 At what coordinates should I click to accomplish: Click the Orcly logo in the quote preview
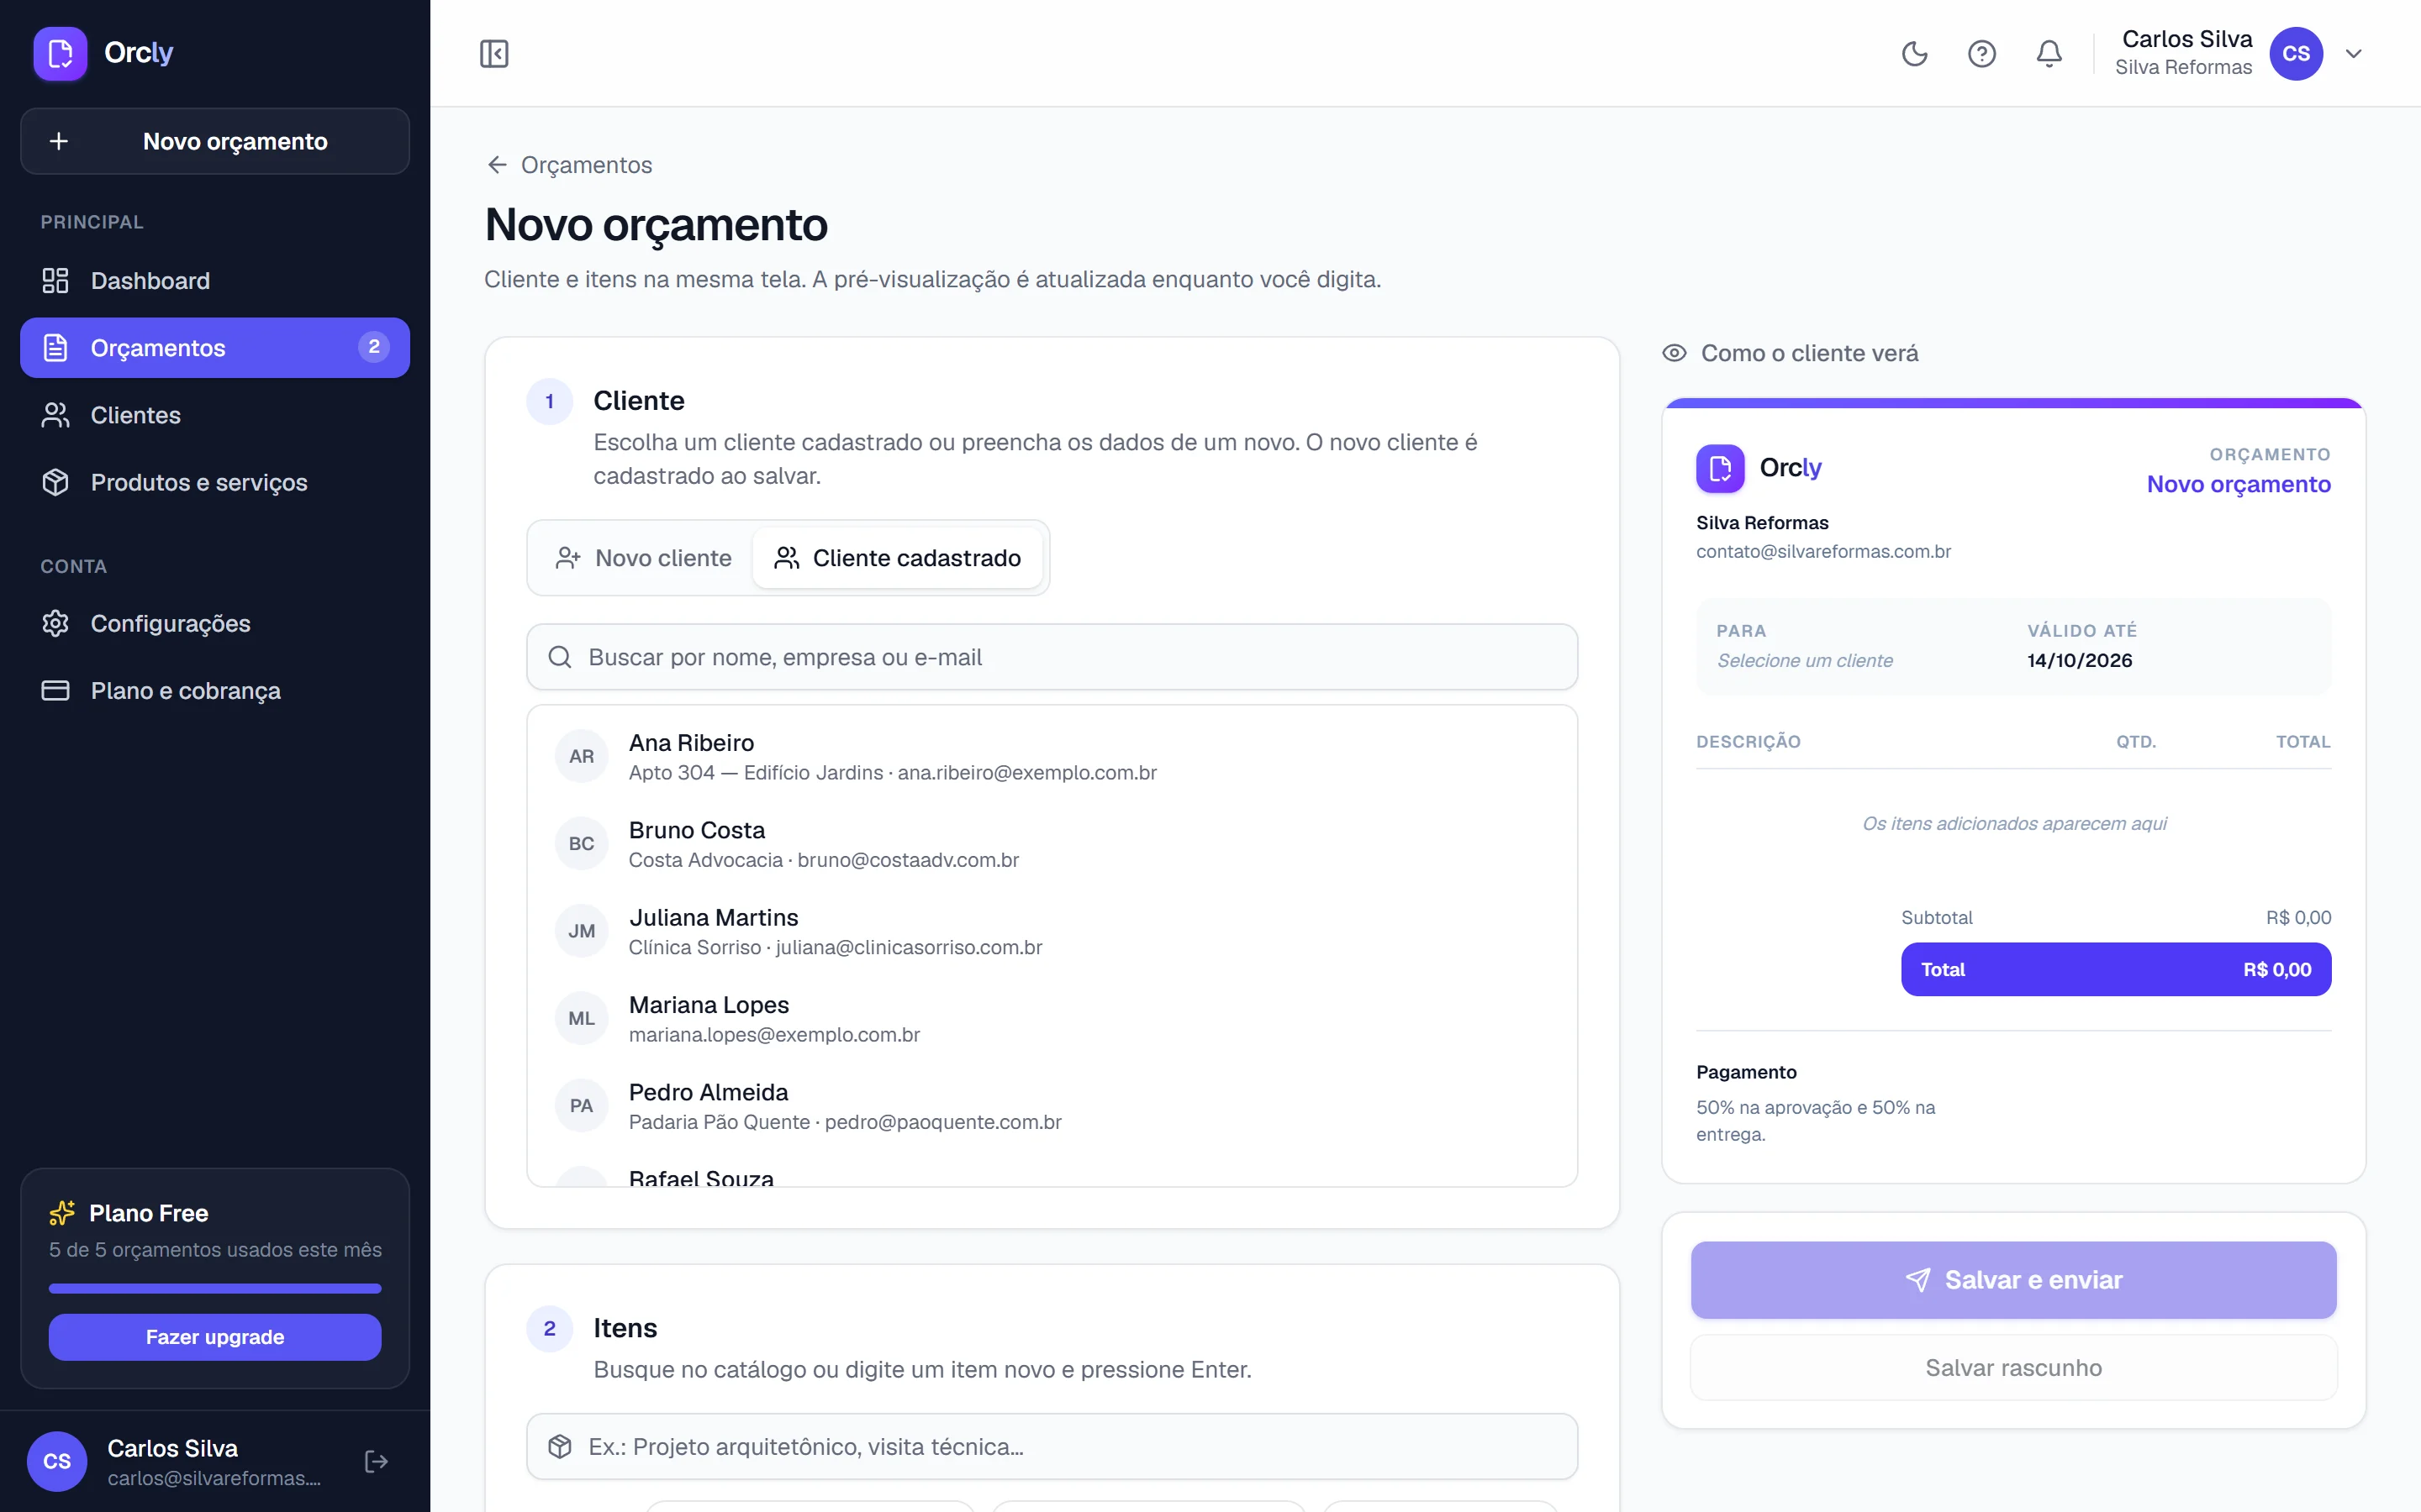tap(1759, 468)
